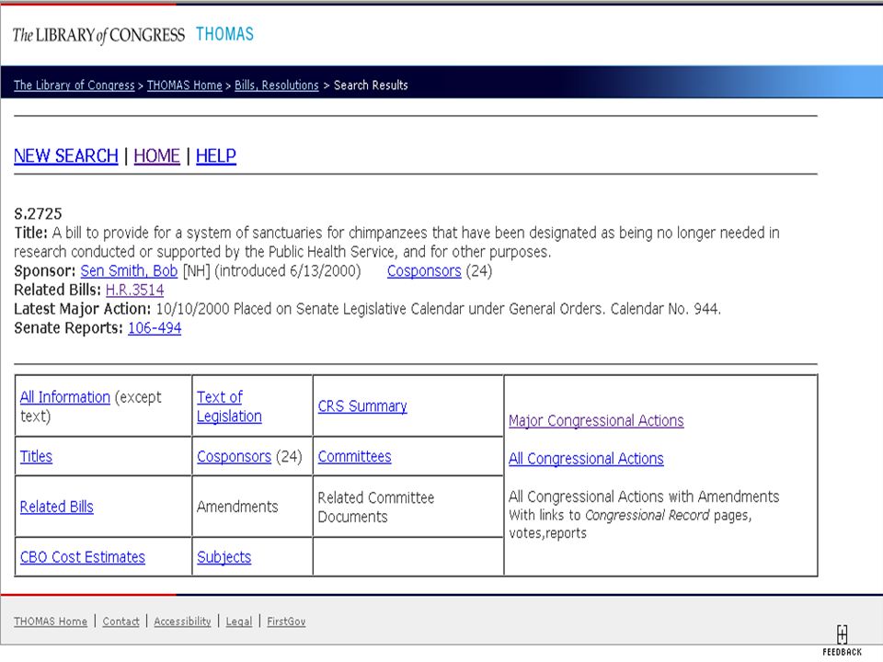Image resolution: width=883 pixels, height=662 pixels.
Task: Click The Library of Congress logo
Action: click(98, 36)
